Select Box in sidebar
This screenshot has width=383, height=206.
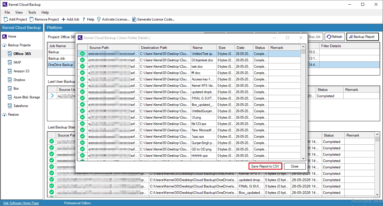[x=16, y=89]
